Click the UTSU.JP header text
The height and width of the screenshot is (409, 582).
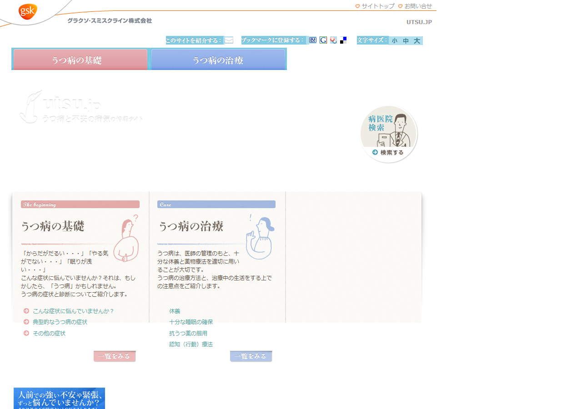click(419, 22)
